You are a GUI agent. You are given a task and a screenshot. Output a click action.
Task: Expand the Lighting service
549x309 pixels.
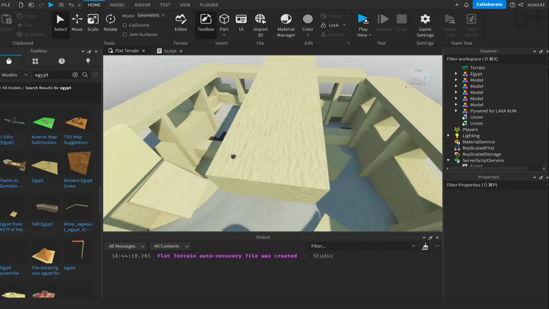pos(448,136)
